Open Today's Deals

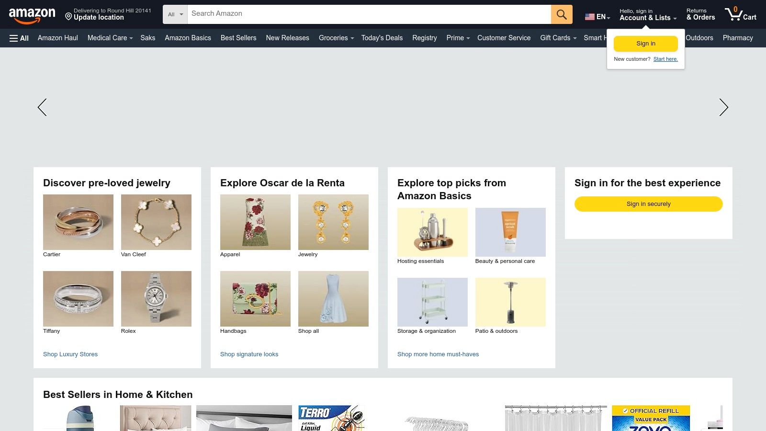pos(382,38)
